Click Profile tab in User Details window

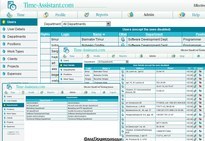pos(97,56)
